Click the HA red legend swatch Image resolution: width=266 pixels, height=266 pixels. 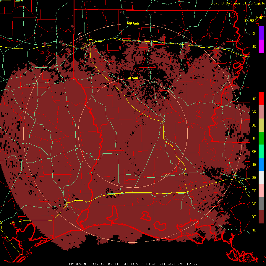pyautogui.click(x=261, y=99)
